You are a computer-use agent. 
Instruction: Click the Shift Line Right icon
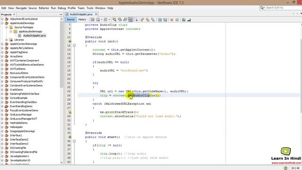point(165,19)
